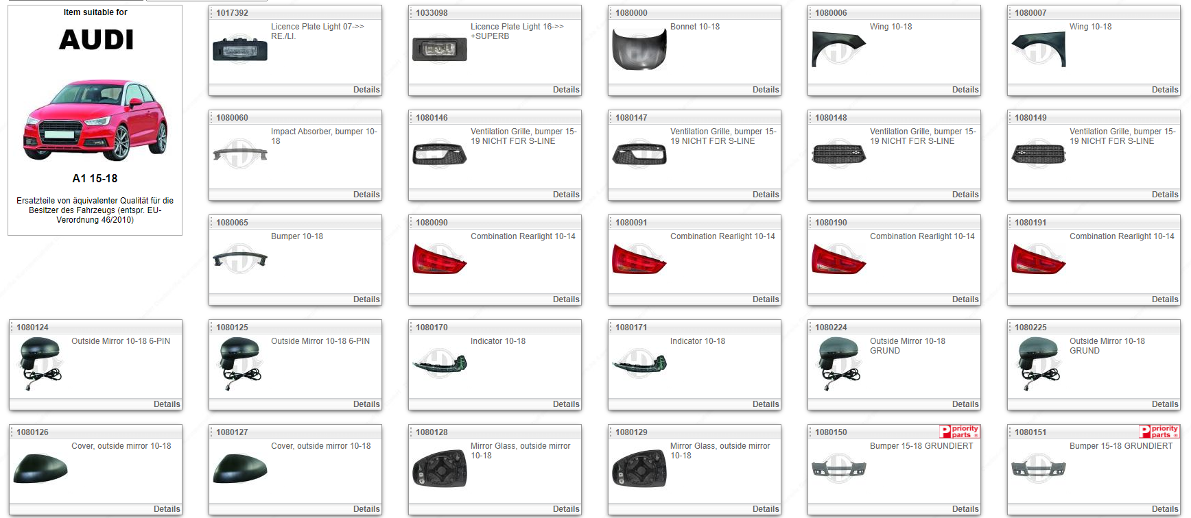
Task: Select the mirror cover image for item 1080126
Action: coord(40,469)
